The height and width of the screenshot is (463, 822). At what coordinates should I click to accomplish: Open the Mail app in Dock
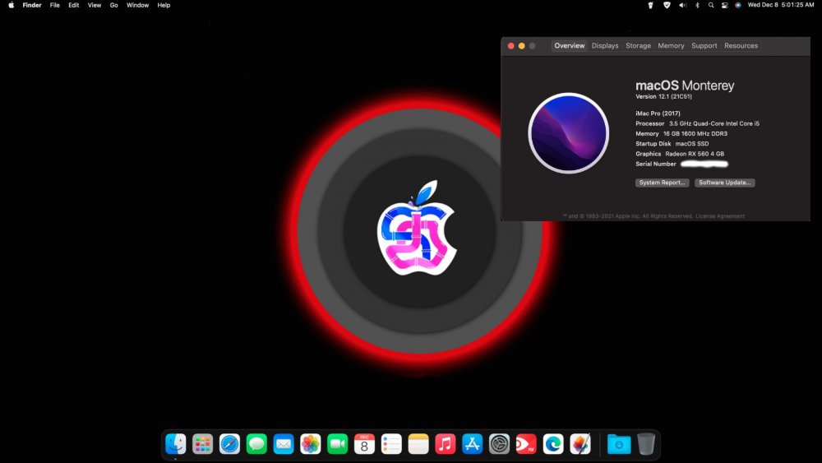click(284, 444)
